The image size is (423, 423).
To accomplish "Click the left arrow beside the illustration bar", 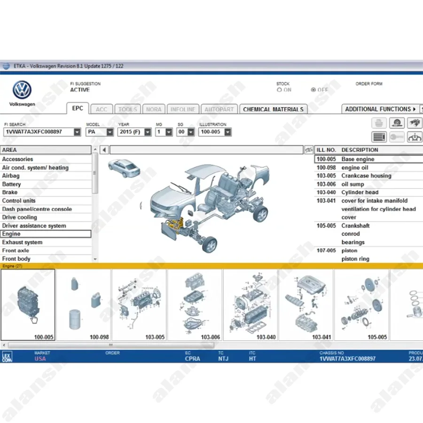I will [104, 150].
